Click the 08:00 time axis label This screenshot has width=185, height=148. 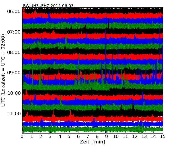click(14, 52)
